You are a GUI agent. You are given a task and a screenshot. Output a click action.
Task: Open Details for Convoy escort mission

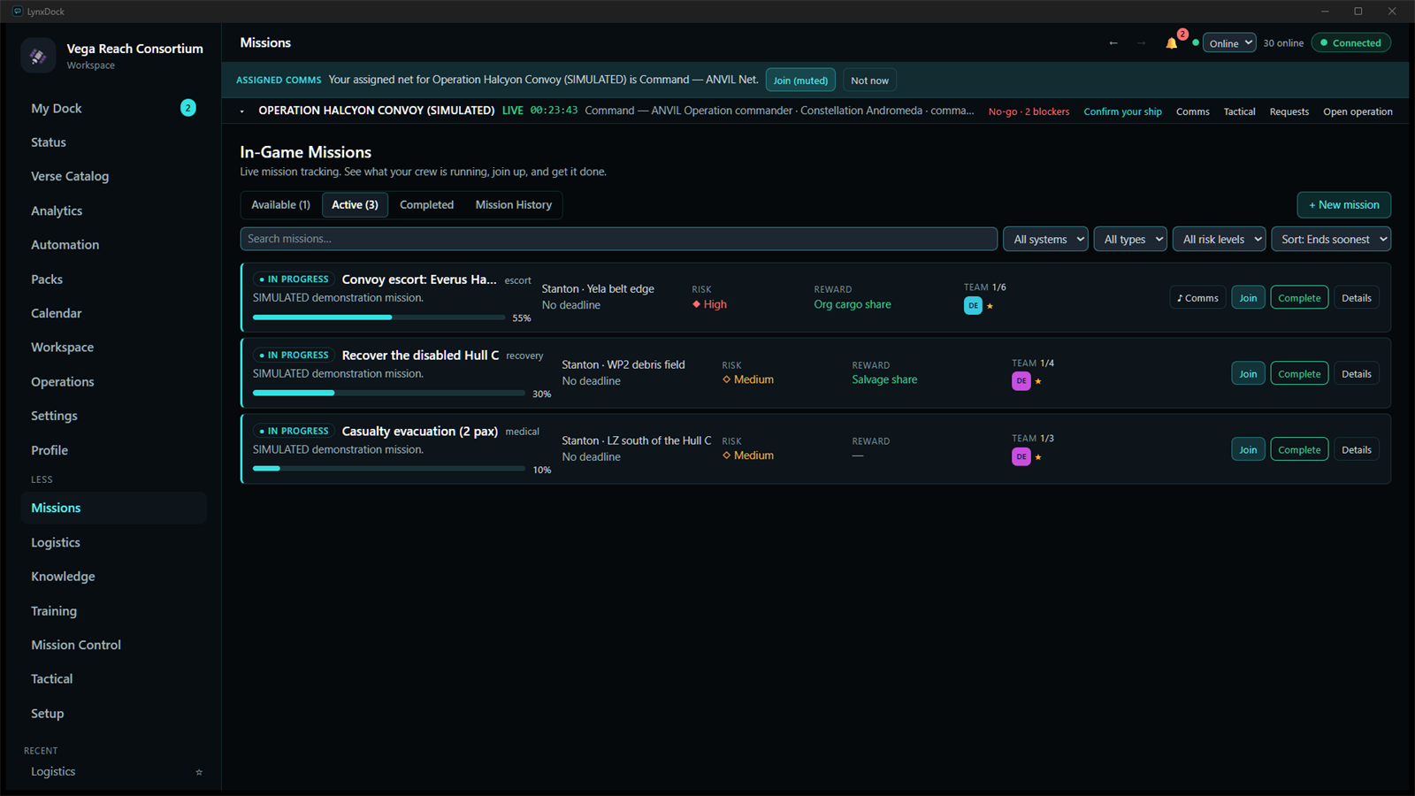tap(1357, 298)
